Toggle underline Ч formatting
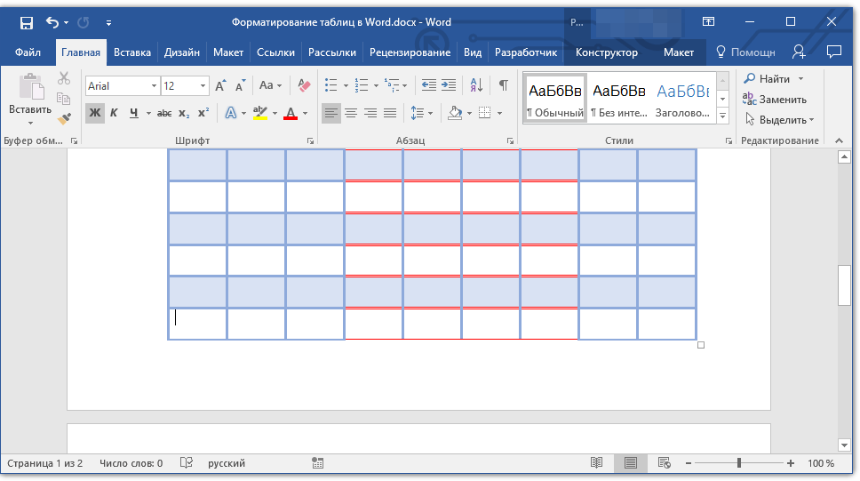Viewport: 860px width, 481px height. tap(134, 113)
